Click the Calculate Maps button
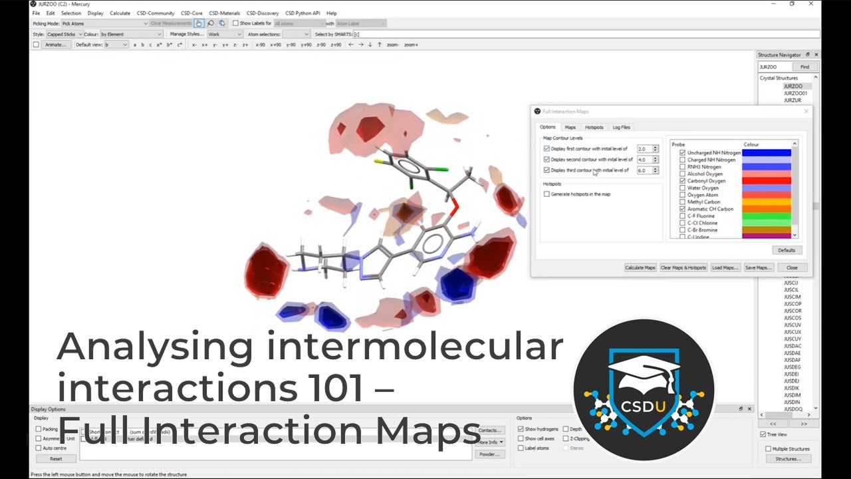The image size is (851, 479). 640,267
